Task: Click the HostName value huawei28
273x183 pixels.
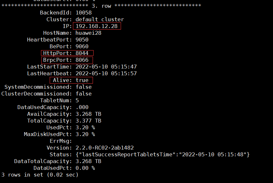Action: pos(88,33)
